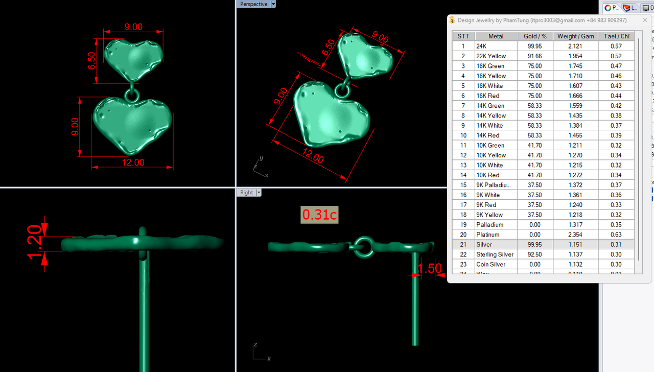
Task: Select the 14K Yellow row
Action: (x=544, y=115)
